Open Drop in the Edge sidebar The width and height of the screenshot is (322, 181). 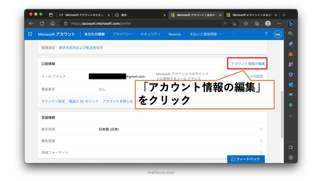pos(291,94)
